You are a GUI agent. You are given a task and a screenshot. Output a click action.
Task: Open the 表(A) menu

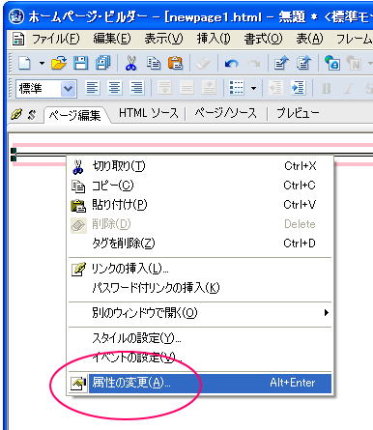point(309,39)
